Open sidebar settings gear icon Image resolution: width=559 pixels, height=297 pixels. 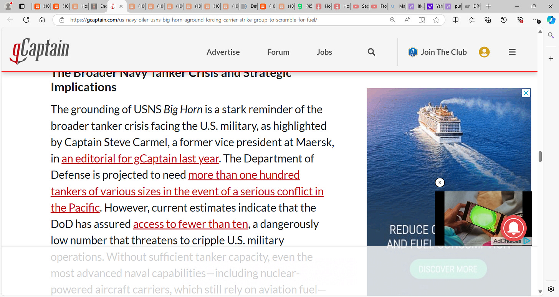[551, 289]
